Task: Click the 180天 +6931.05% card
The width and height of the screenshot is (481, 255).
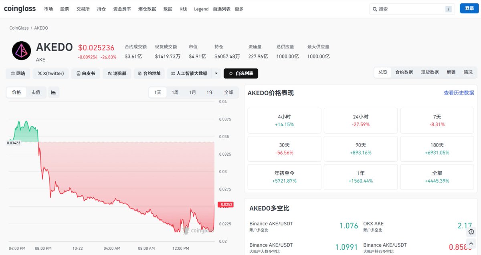Action: coord(437,149)
